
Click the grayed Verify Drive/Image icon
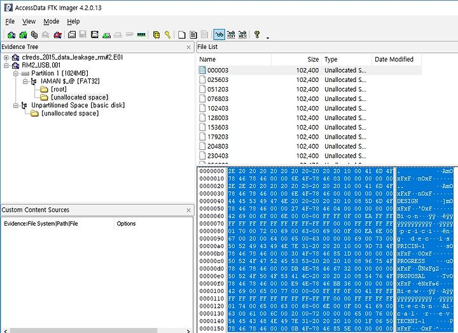click(129, 35)
